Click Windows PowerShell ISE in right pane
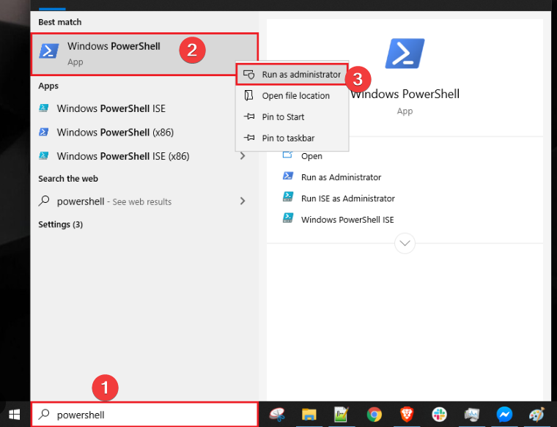The image size is (557, 427). (x=347, y=220)
